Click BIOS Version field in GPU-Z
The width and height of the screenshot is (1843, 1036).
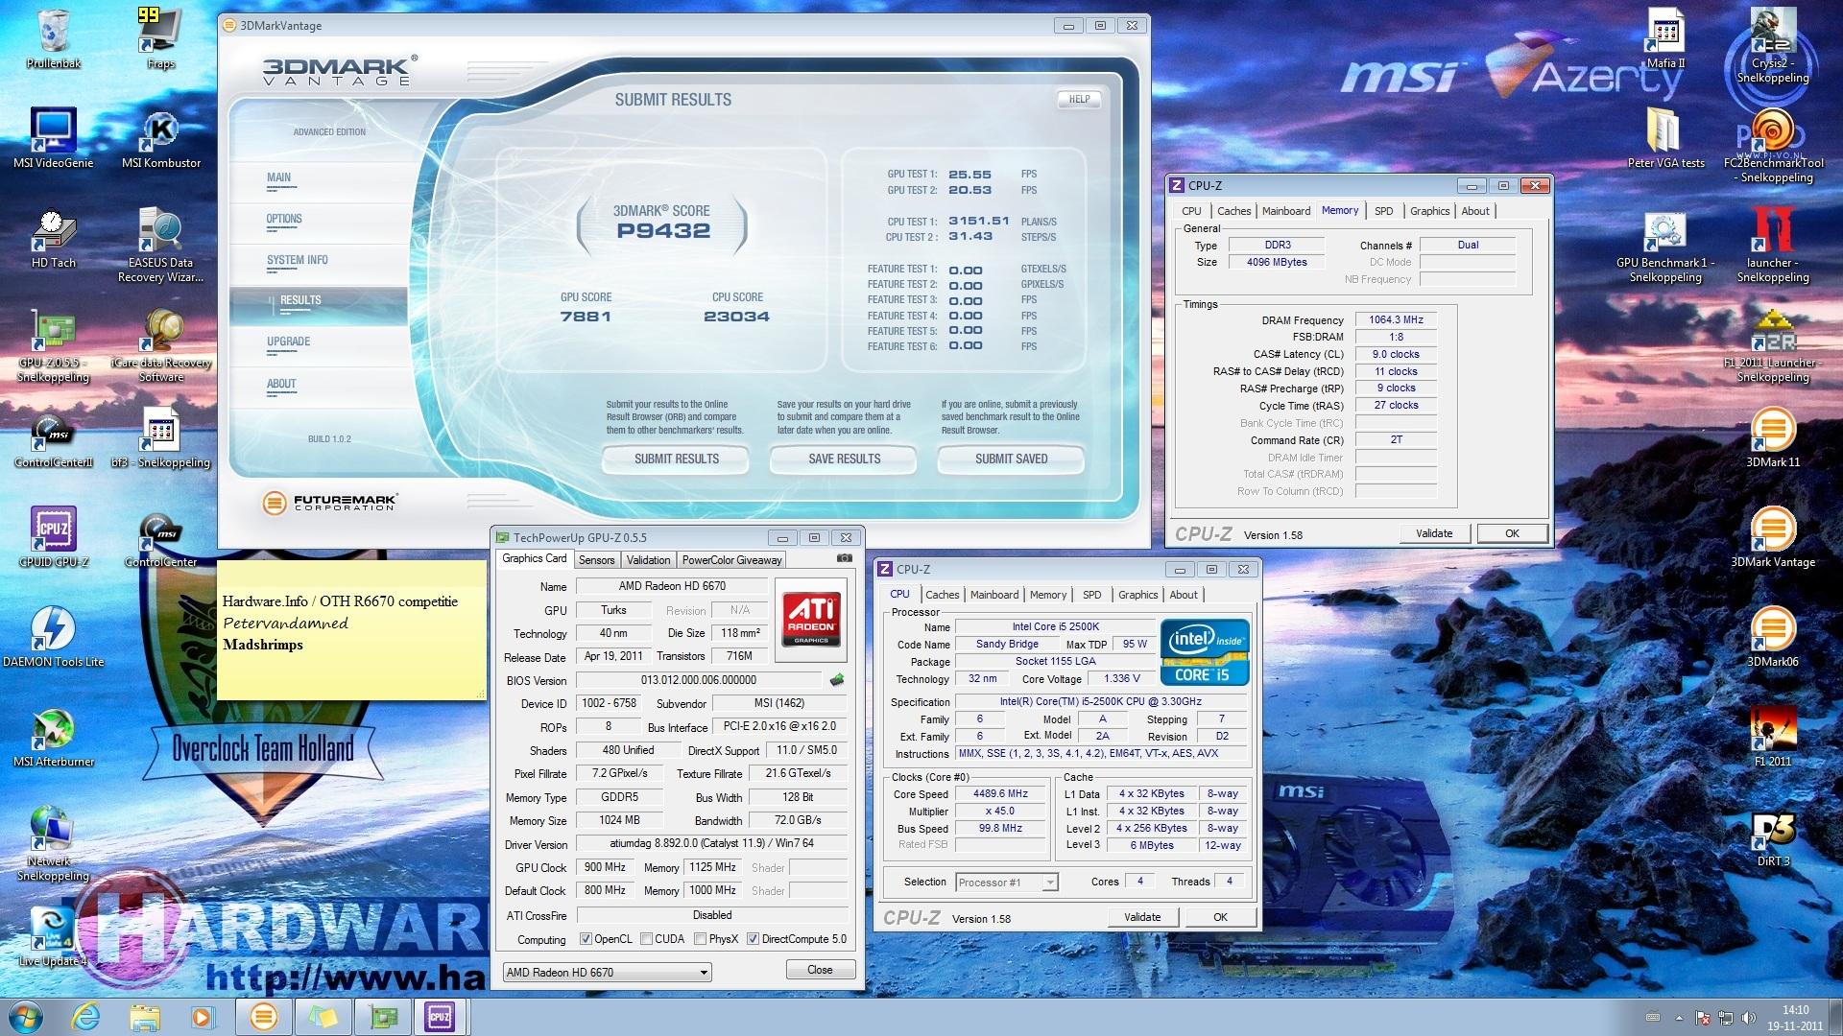pos(698,680)
